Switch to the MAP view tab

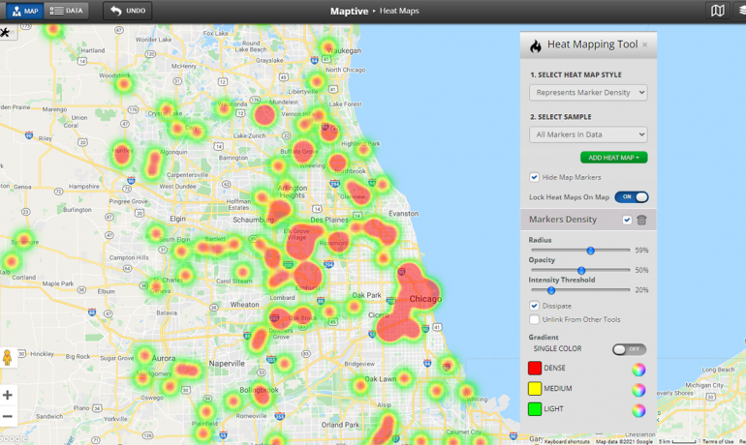(x=25, y=11)
